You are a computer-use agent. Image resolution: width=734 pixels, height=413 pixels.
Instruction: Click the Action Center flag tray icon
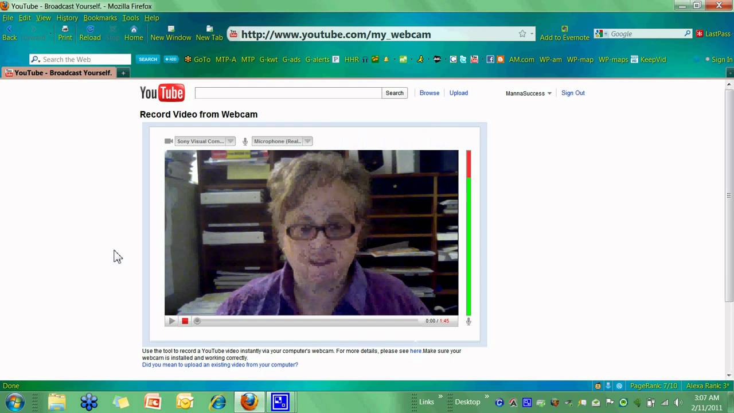pyautogui.click(x=610, y=402)
